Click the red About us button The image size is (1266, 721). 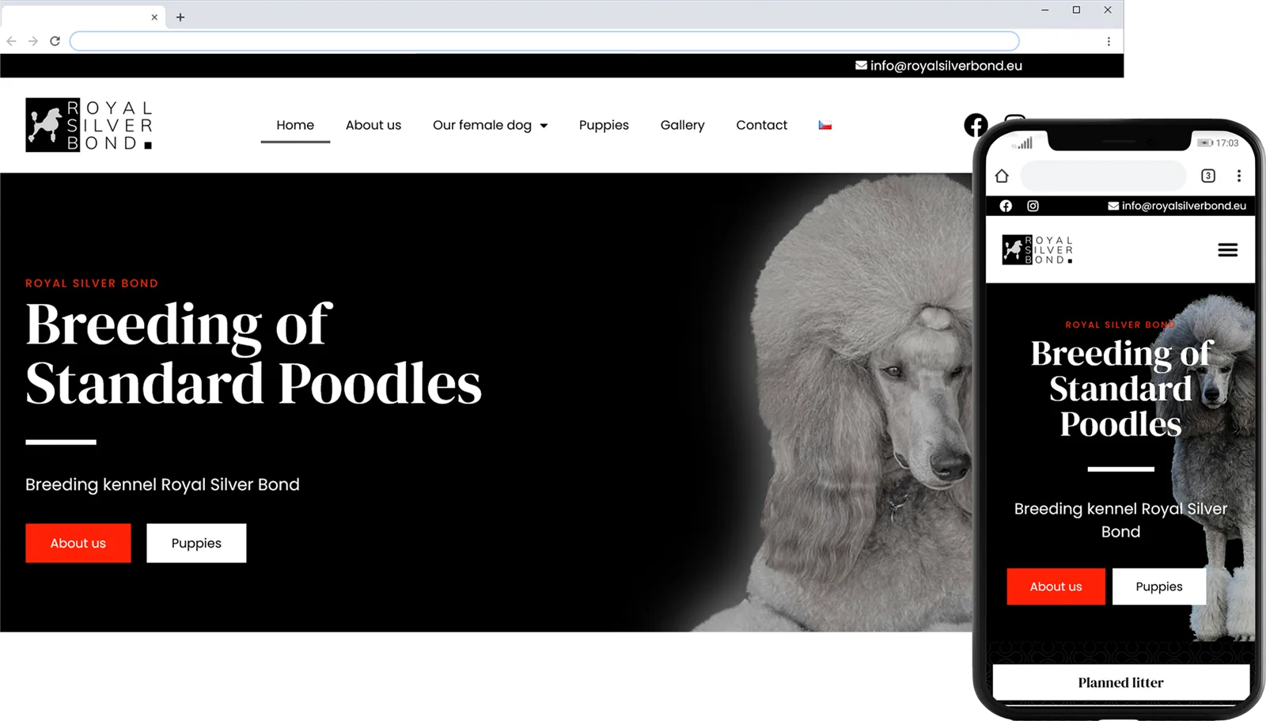click(78, 543)
